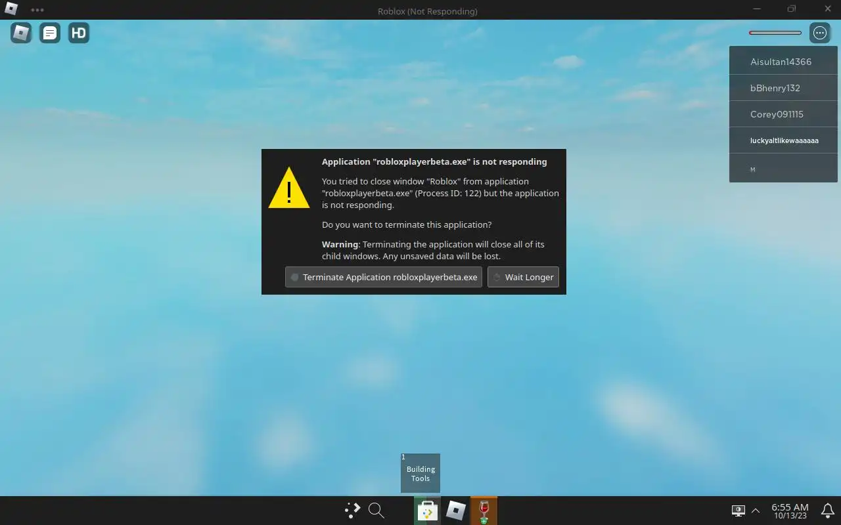Image resolution: width=841 pixels, height=525 pixels.
Task: Choose Wait Longer in the dialog
Action: pyautogui.click(x=523, y=277)
